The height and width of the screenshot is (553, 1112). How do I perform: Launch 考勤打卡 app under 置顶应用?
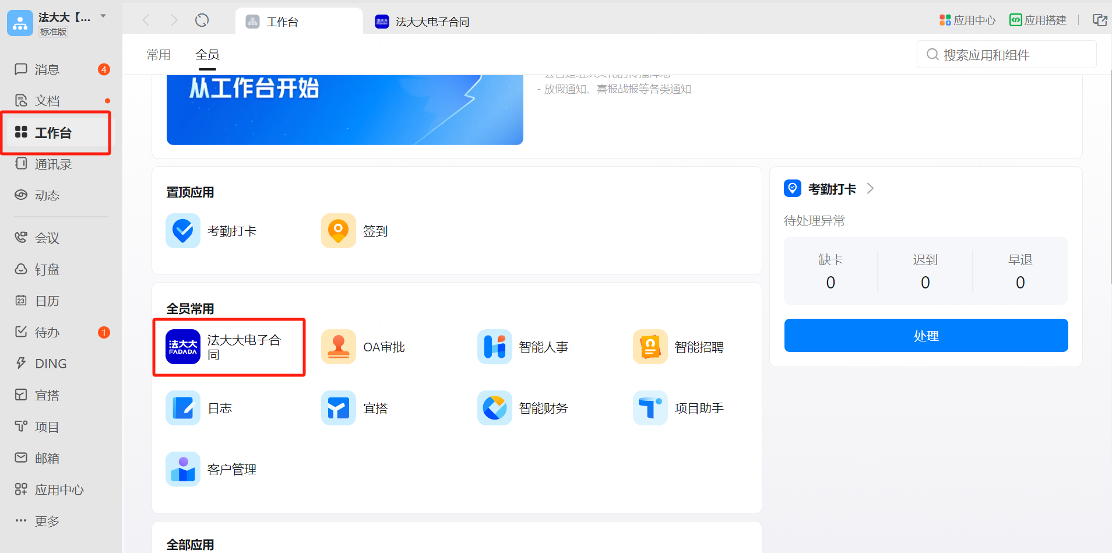(211, 231)
